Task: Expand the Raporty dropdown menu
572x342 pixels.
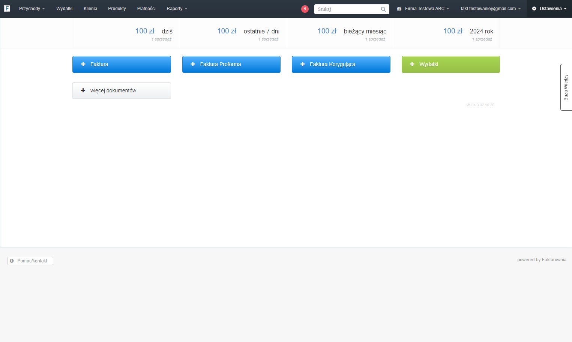Action: pos(177,9)
